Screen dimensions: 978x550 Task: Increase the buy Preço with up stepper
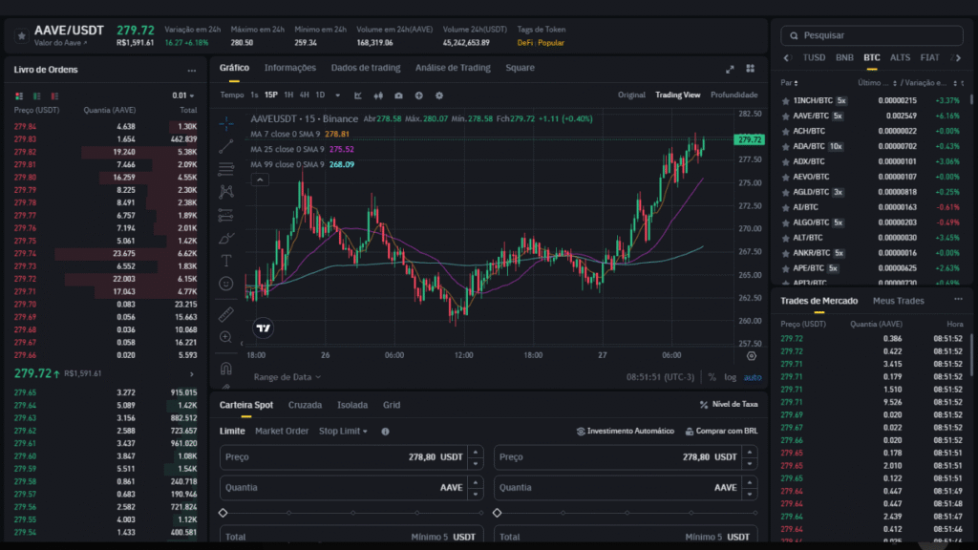[476, 452]
